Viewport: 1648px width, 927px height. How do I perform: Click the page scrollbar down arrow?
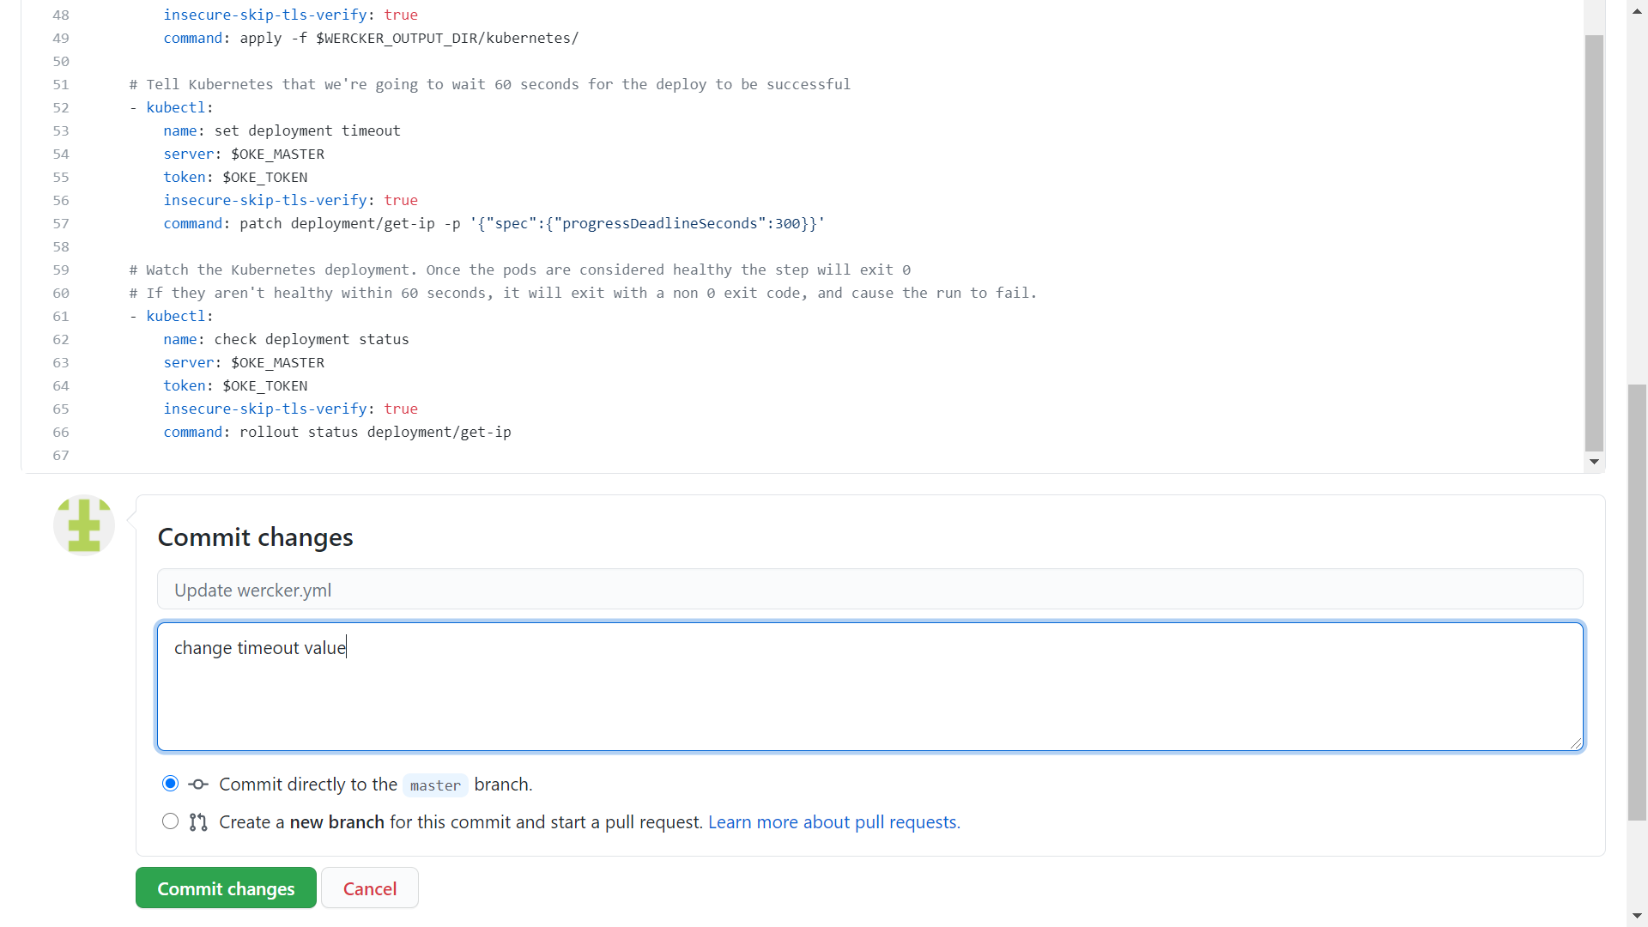pyautogui.click(x=1637, y=916)
